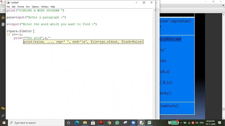Open Cortana circle on taskbar
225x126 pixels.
pos(69,123)
